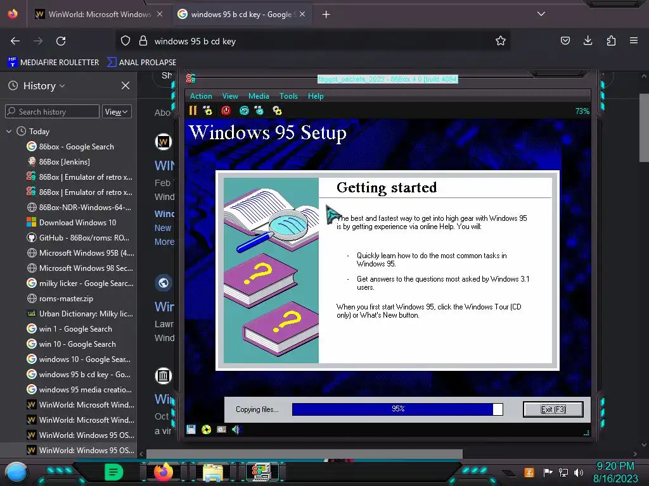Click the Start orb button
The height and width of the screenshot is (486, 649).
click(x=16, y=473)
